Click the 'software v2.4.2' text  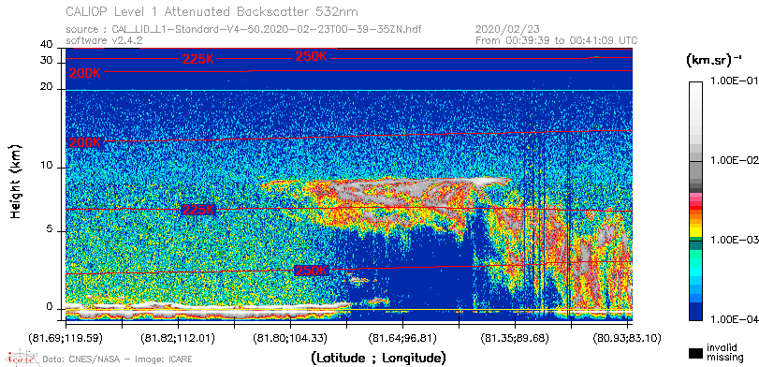point(104,40)
